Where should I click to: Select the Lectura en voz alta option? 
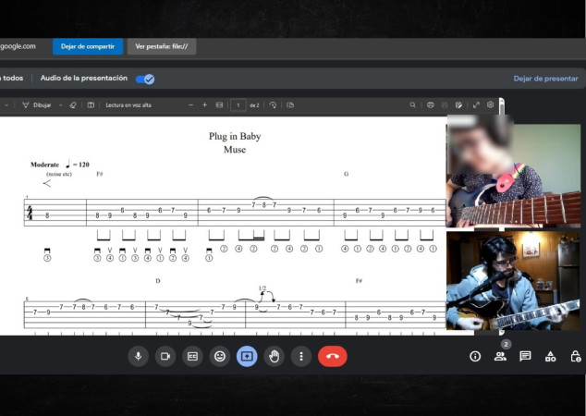click(x=128, y=105)
